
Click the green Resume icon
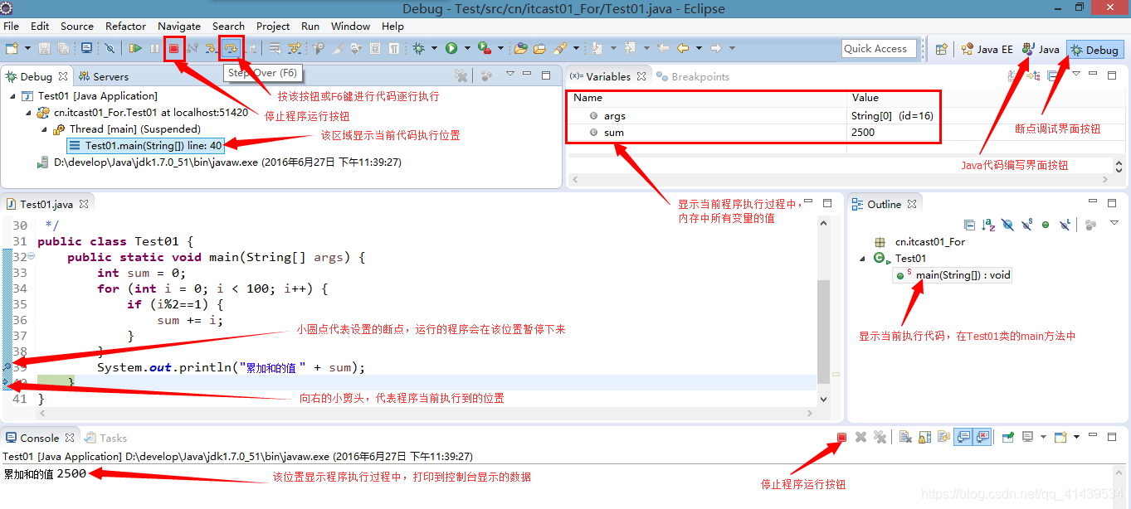(134, 48)
